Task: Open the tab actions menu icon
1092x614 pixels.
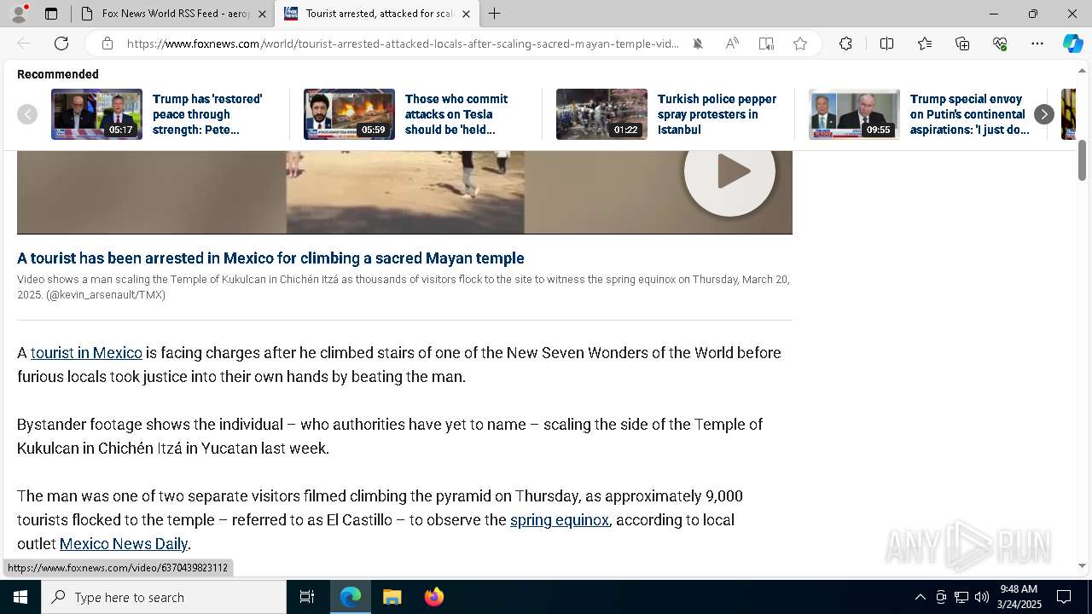Action: (x=51, y=14)
